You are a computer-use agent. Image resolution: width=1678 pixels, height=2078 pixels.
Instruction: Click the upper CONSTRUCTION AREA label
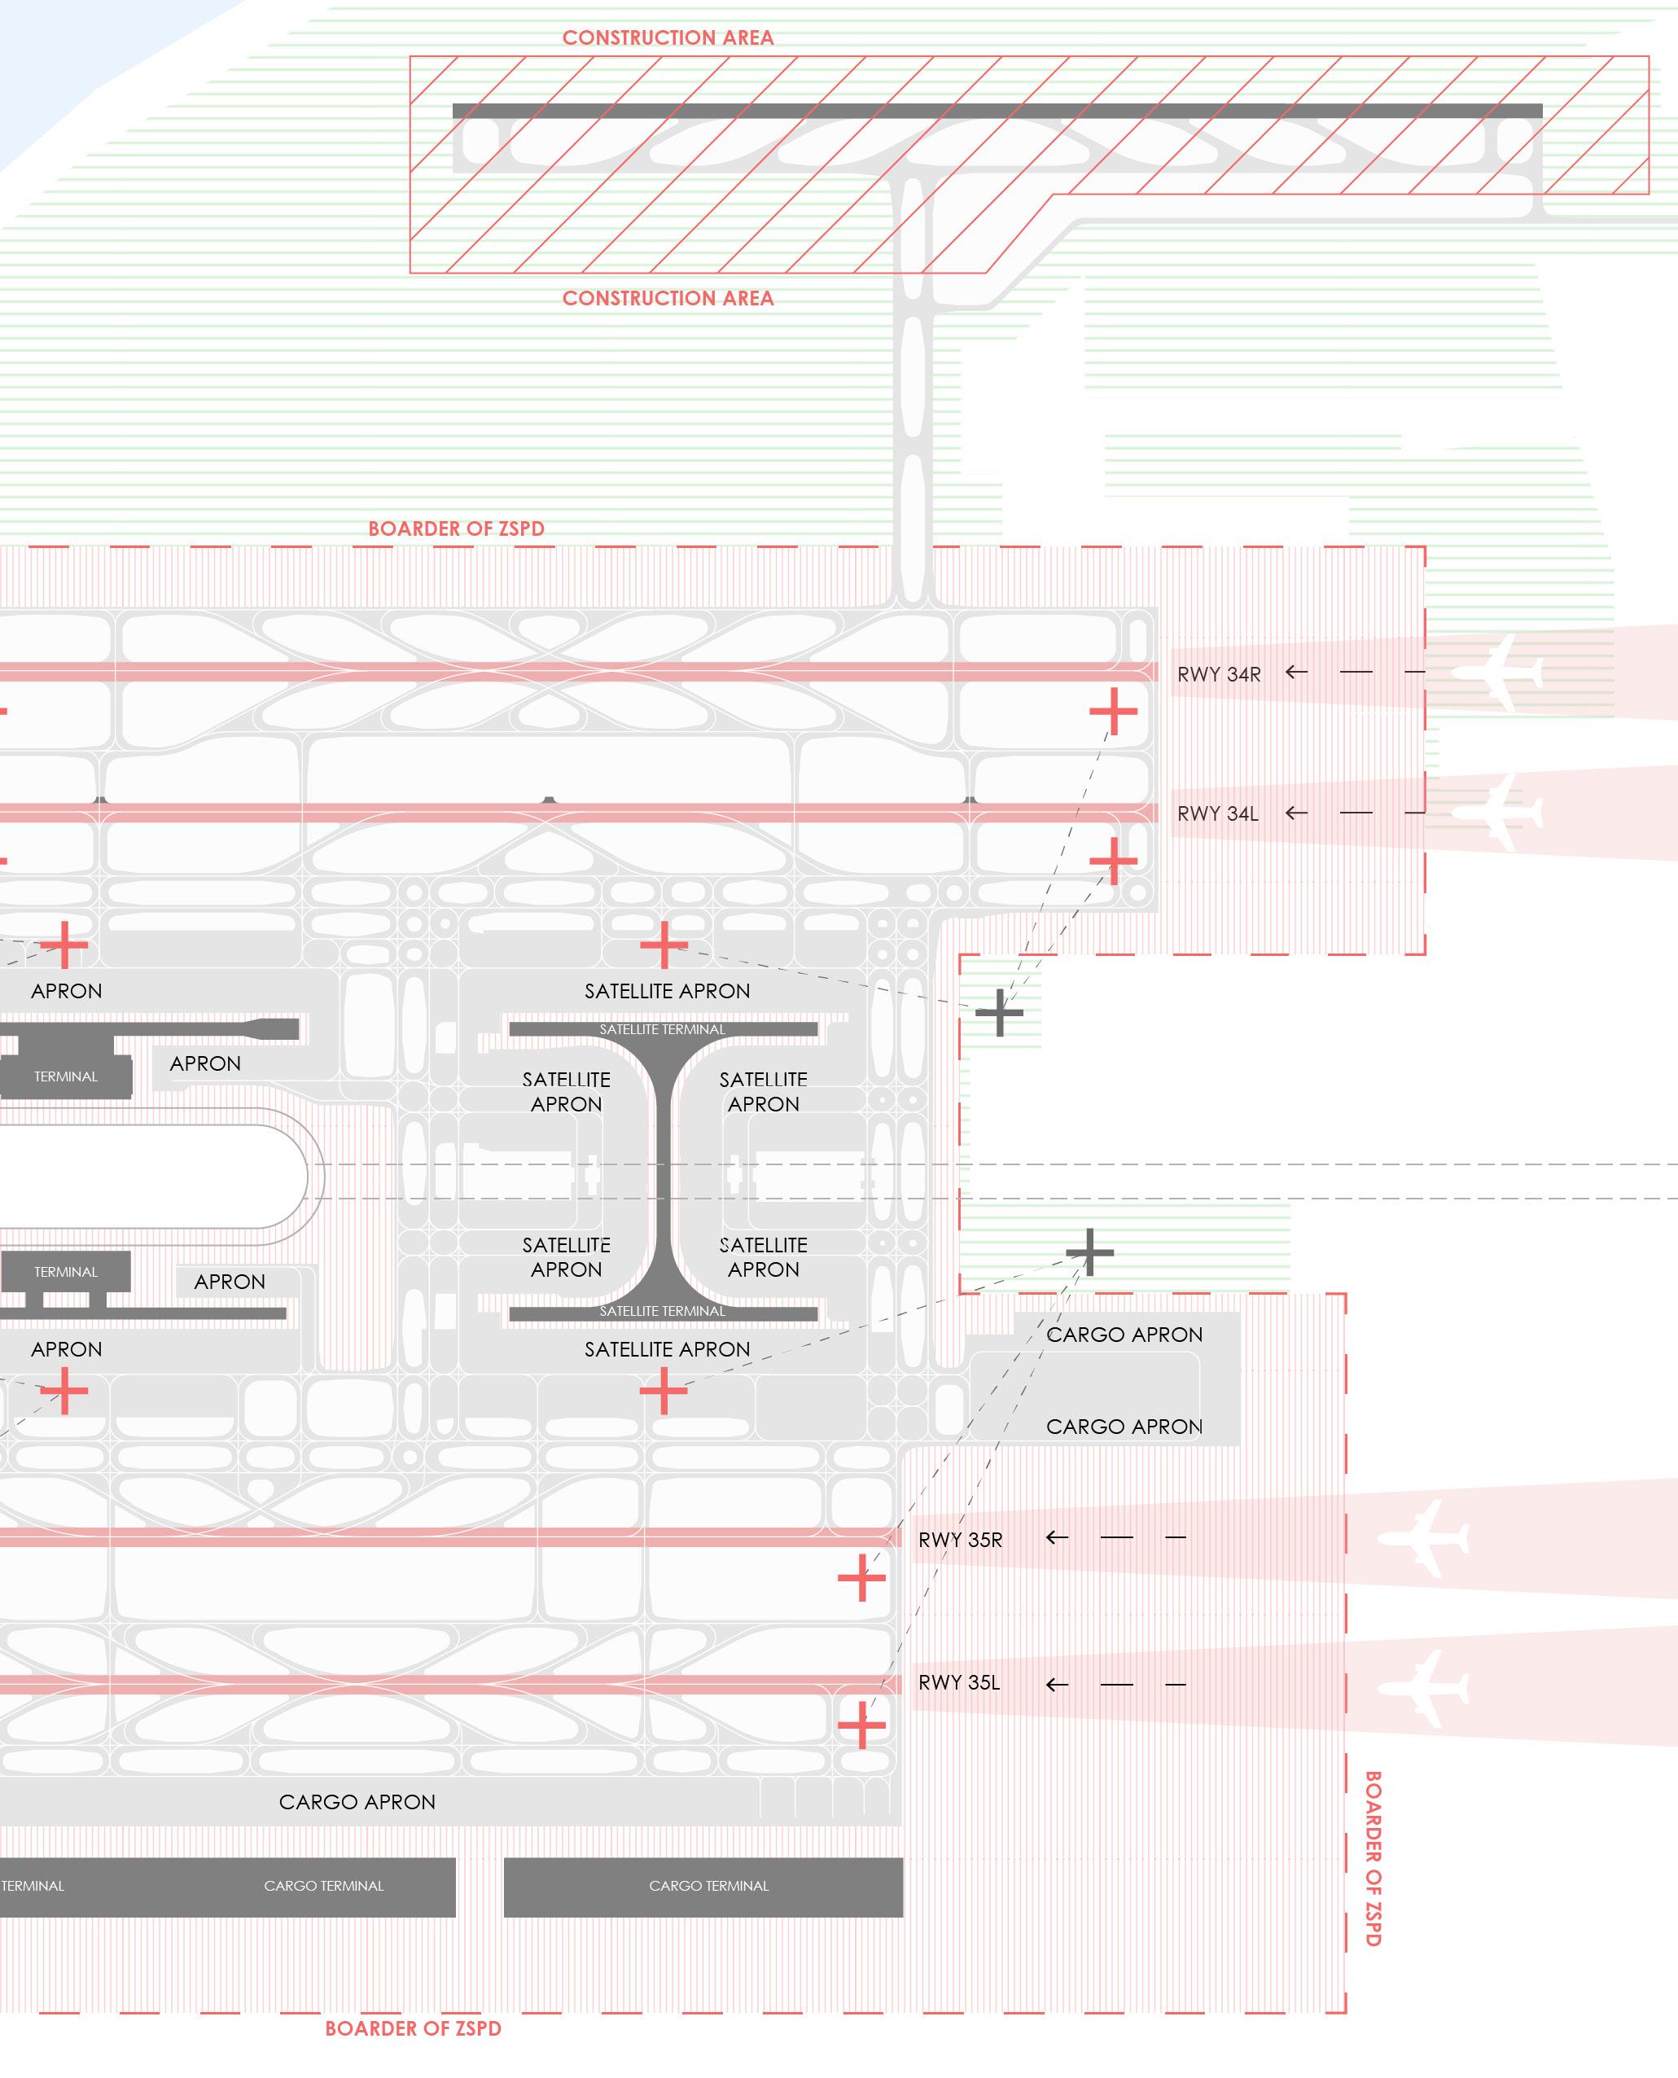pyautogui.click(x=668, y=37)
